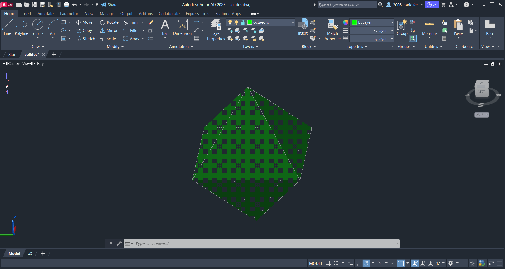Select the Mirror modify tool
Image resolution: width=505 pixels, height=269 pixels.
coord(109,31)
